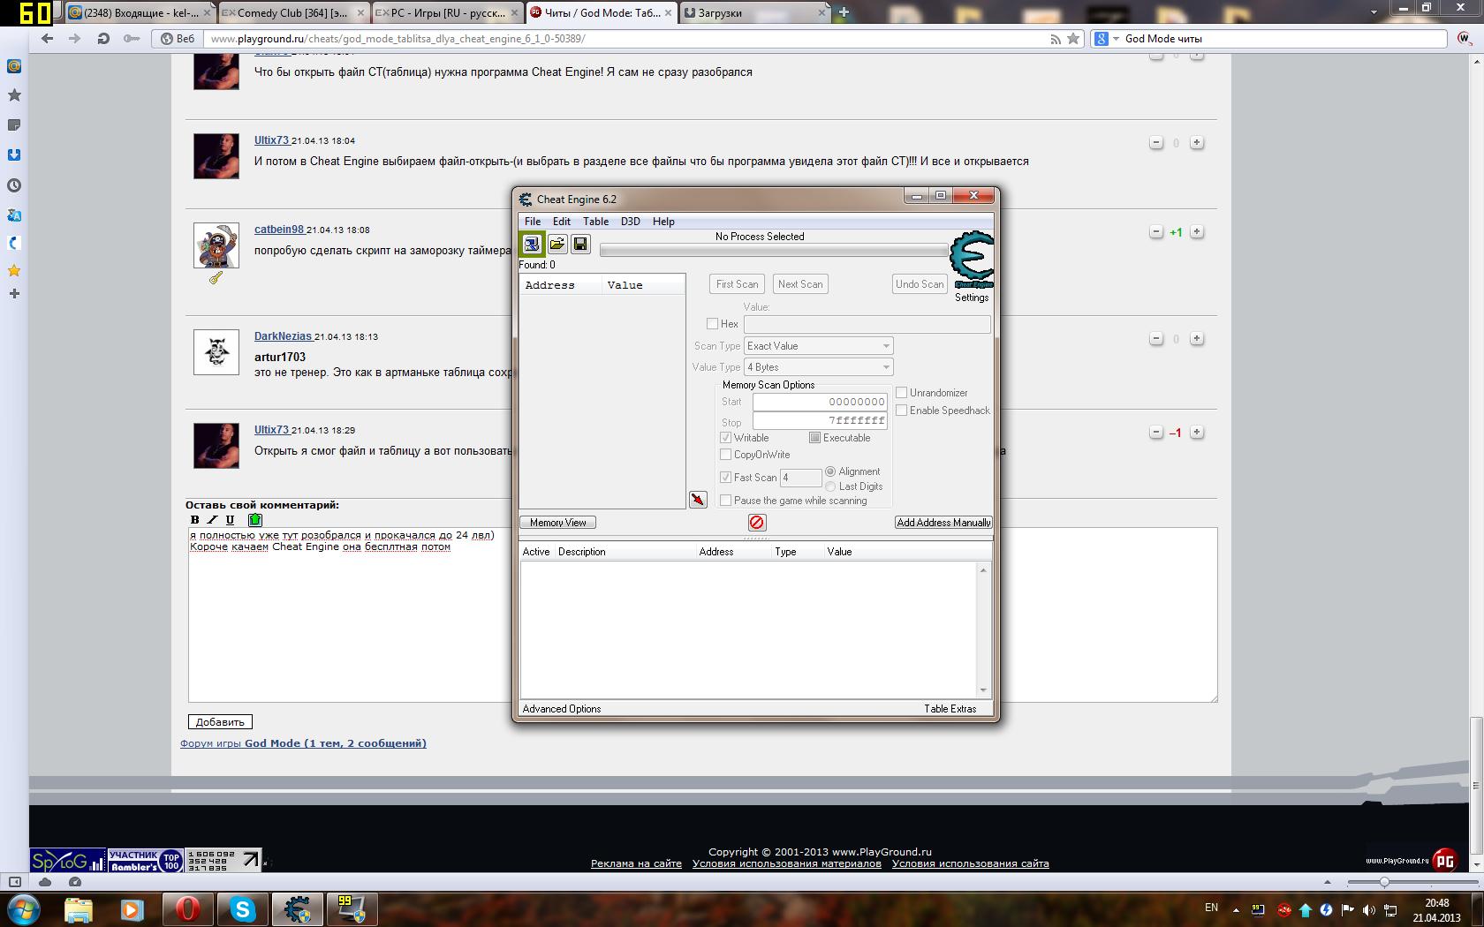Check the CopyOnWrite checkbox
The width and height of the screenshot is (1484, 927).
click(725, 455)
